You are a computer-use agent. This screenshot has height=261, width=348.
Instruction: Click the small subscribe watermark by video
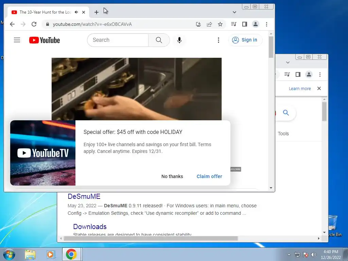tap(236, 169)
